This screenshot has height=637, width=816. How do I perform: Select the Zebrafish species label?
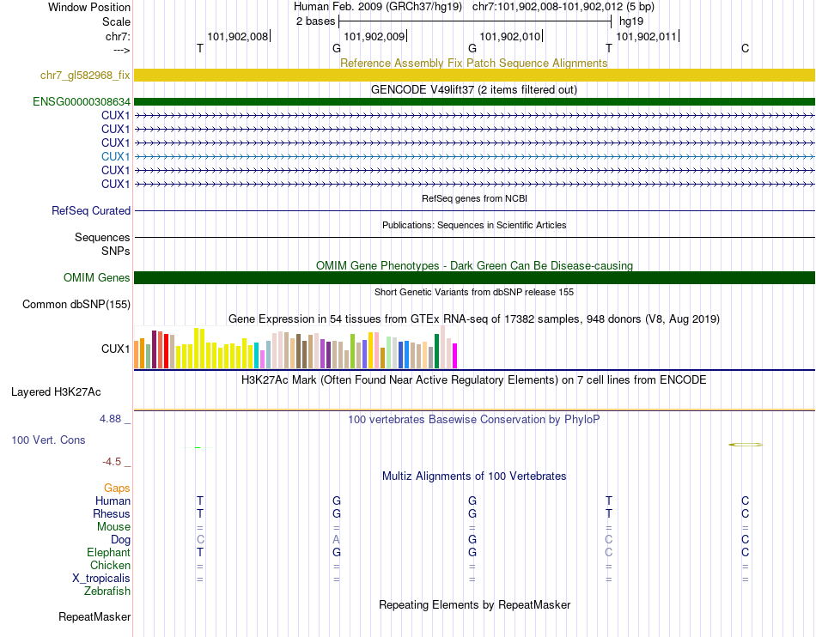pyautogui.click(x=107, y=591)
